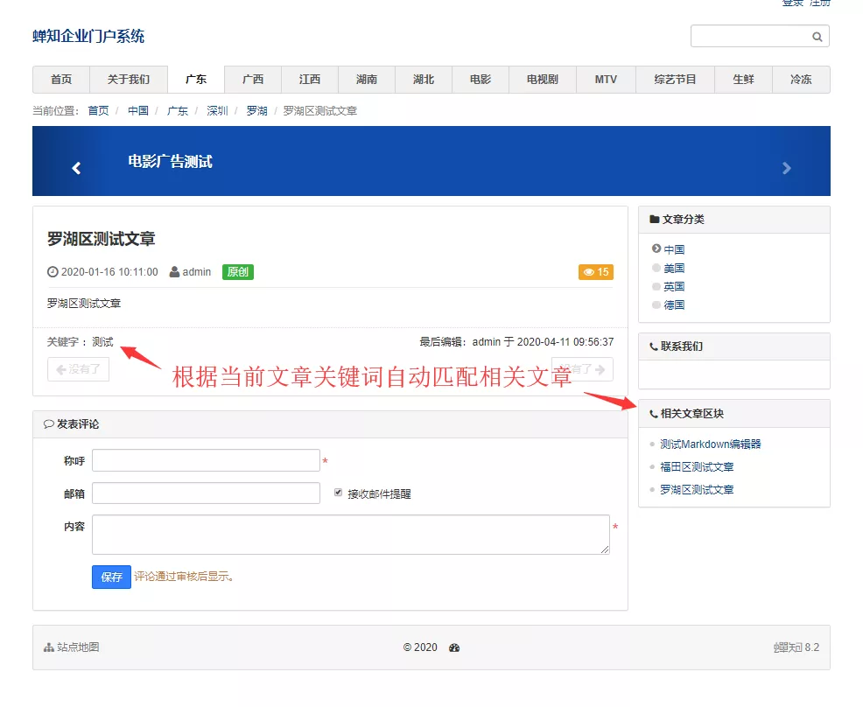863x707 pixels.
Task: Click the 称呼 name input field
Action: pyautogui.click(x=206, y=460)
